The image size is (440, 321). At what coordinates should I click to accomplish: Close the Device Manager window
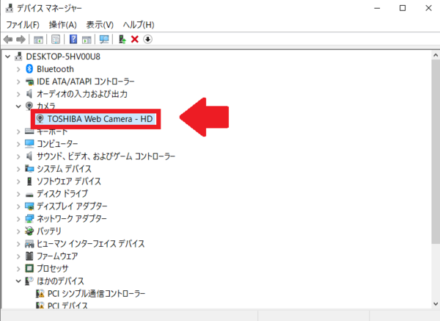click(x=428, y=8)
